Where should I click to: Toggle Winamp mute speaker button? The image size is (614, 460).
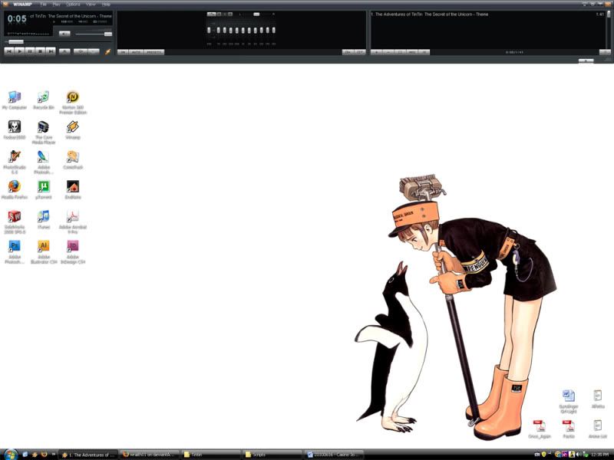[64, 34]
